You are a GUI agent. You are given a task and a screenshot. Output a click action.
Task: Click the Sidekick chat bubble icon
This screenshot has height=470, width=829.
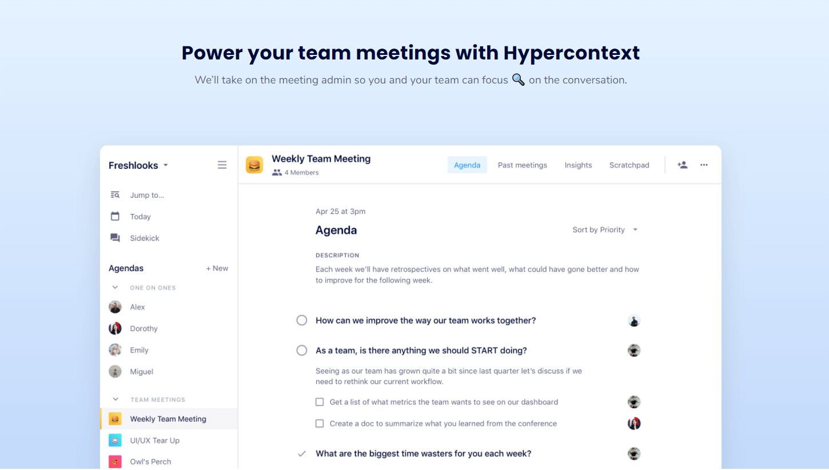115,238
